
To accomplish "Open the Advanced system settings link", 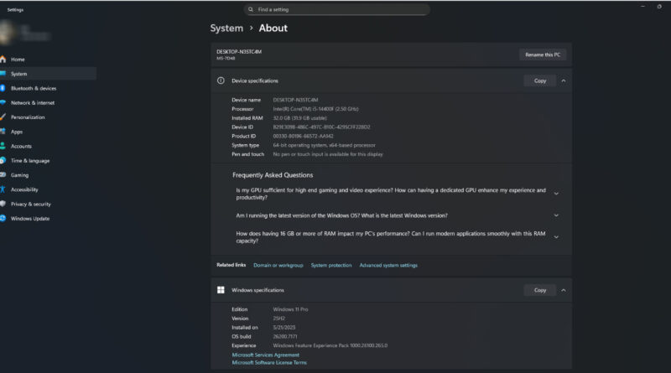I will (x=388, y=265).
